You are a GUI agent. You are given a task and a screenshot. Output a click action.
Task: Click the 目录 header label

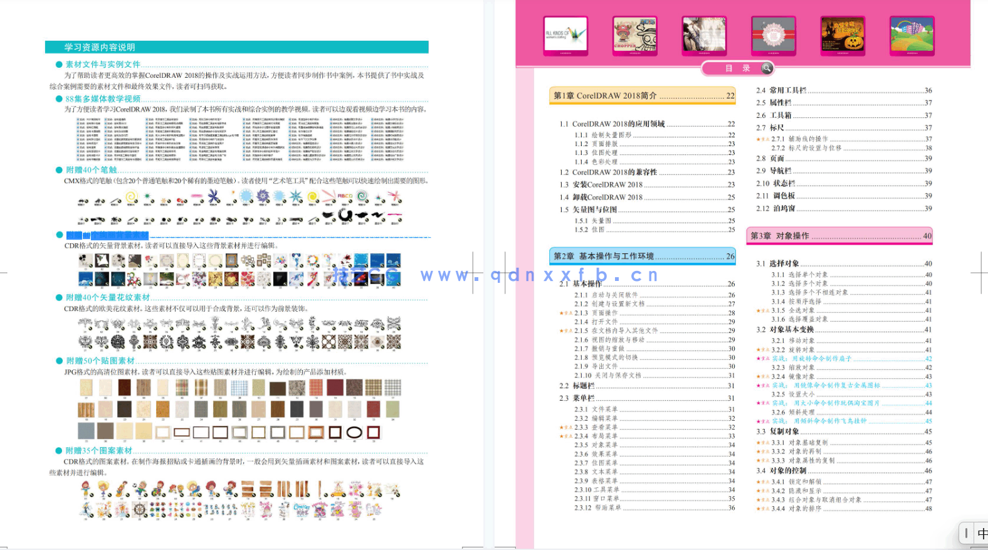tap(738, 68)
